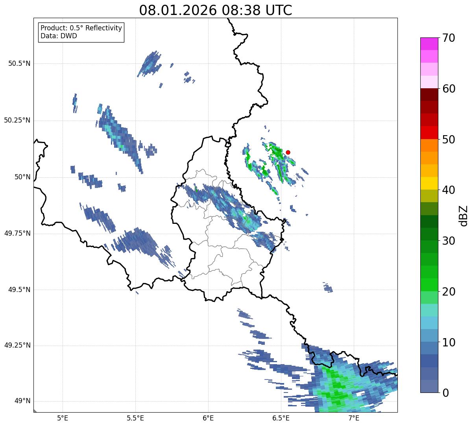Click the colorbar label 'dBZ'
The width and height of the screenshot is (473, 426).
pos(464,216)
